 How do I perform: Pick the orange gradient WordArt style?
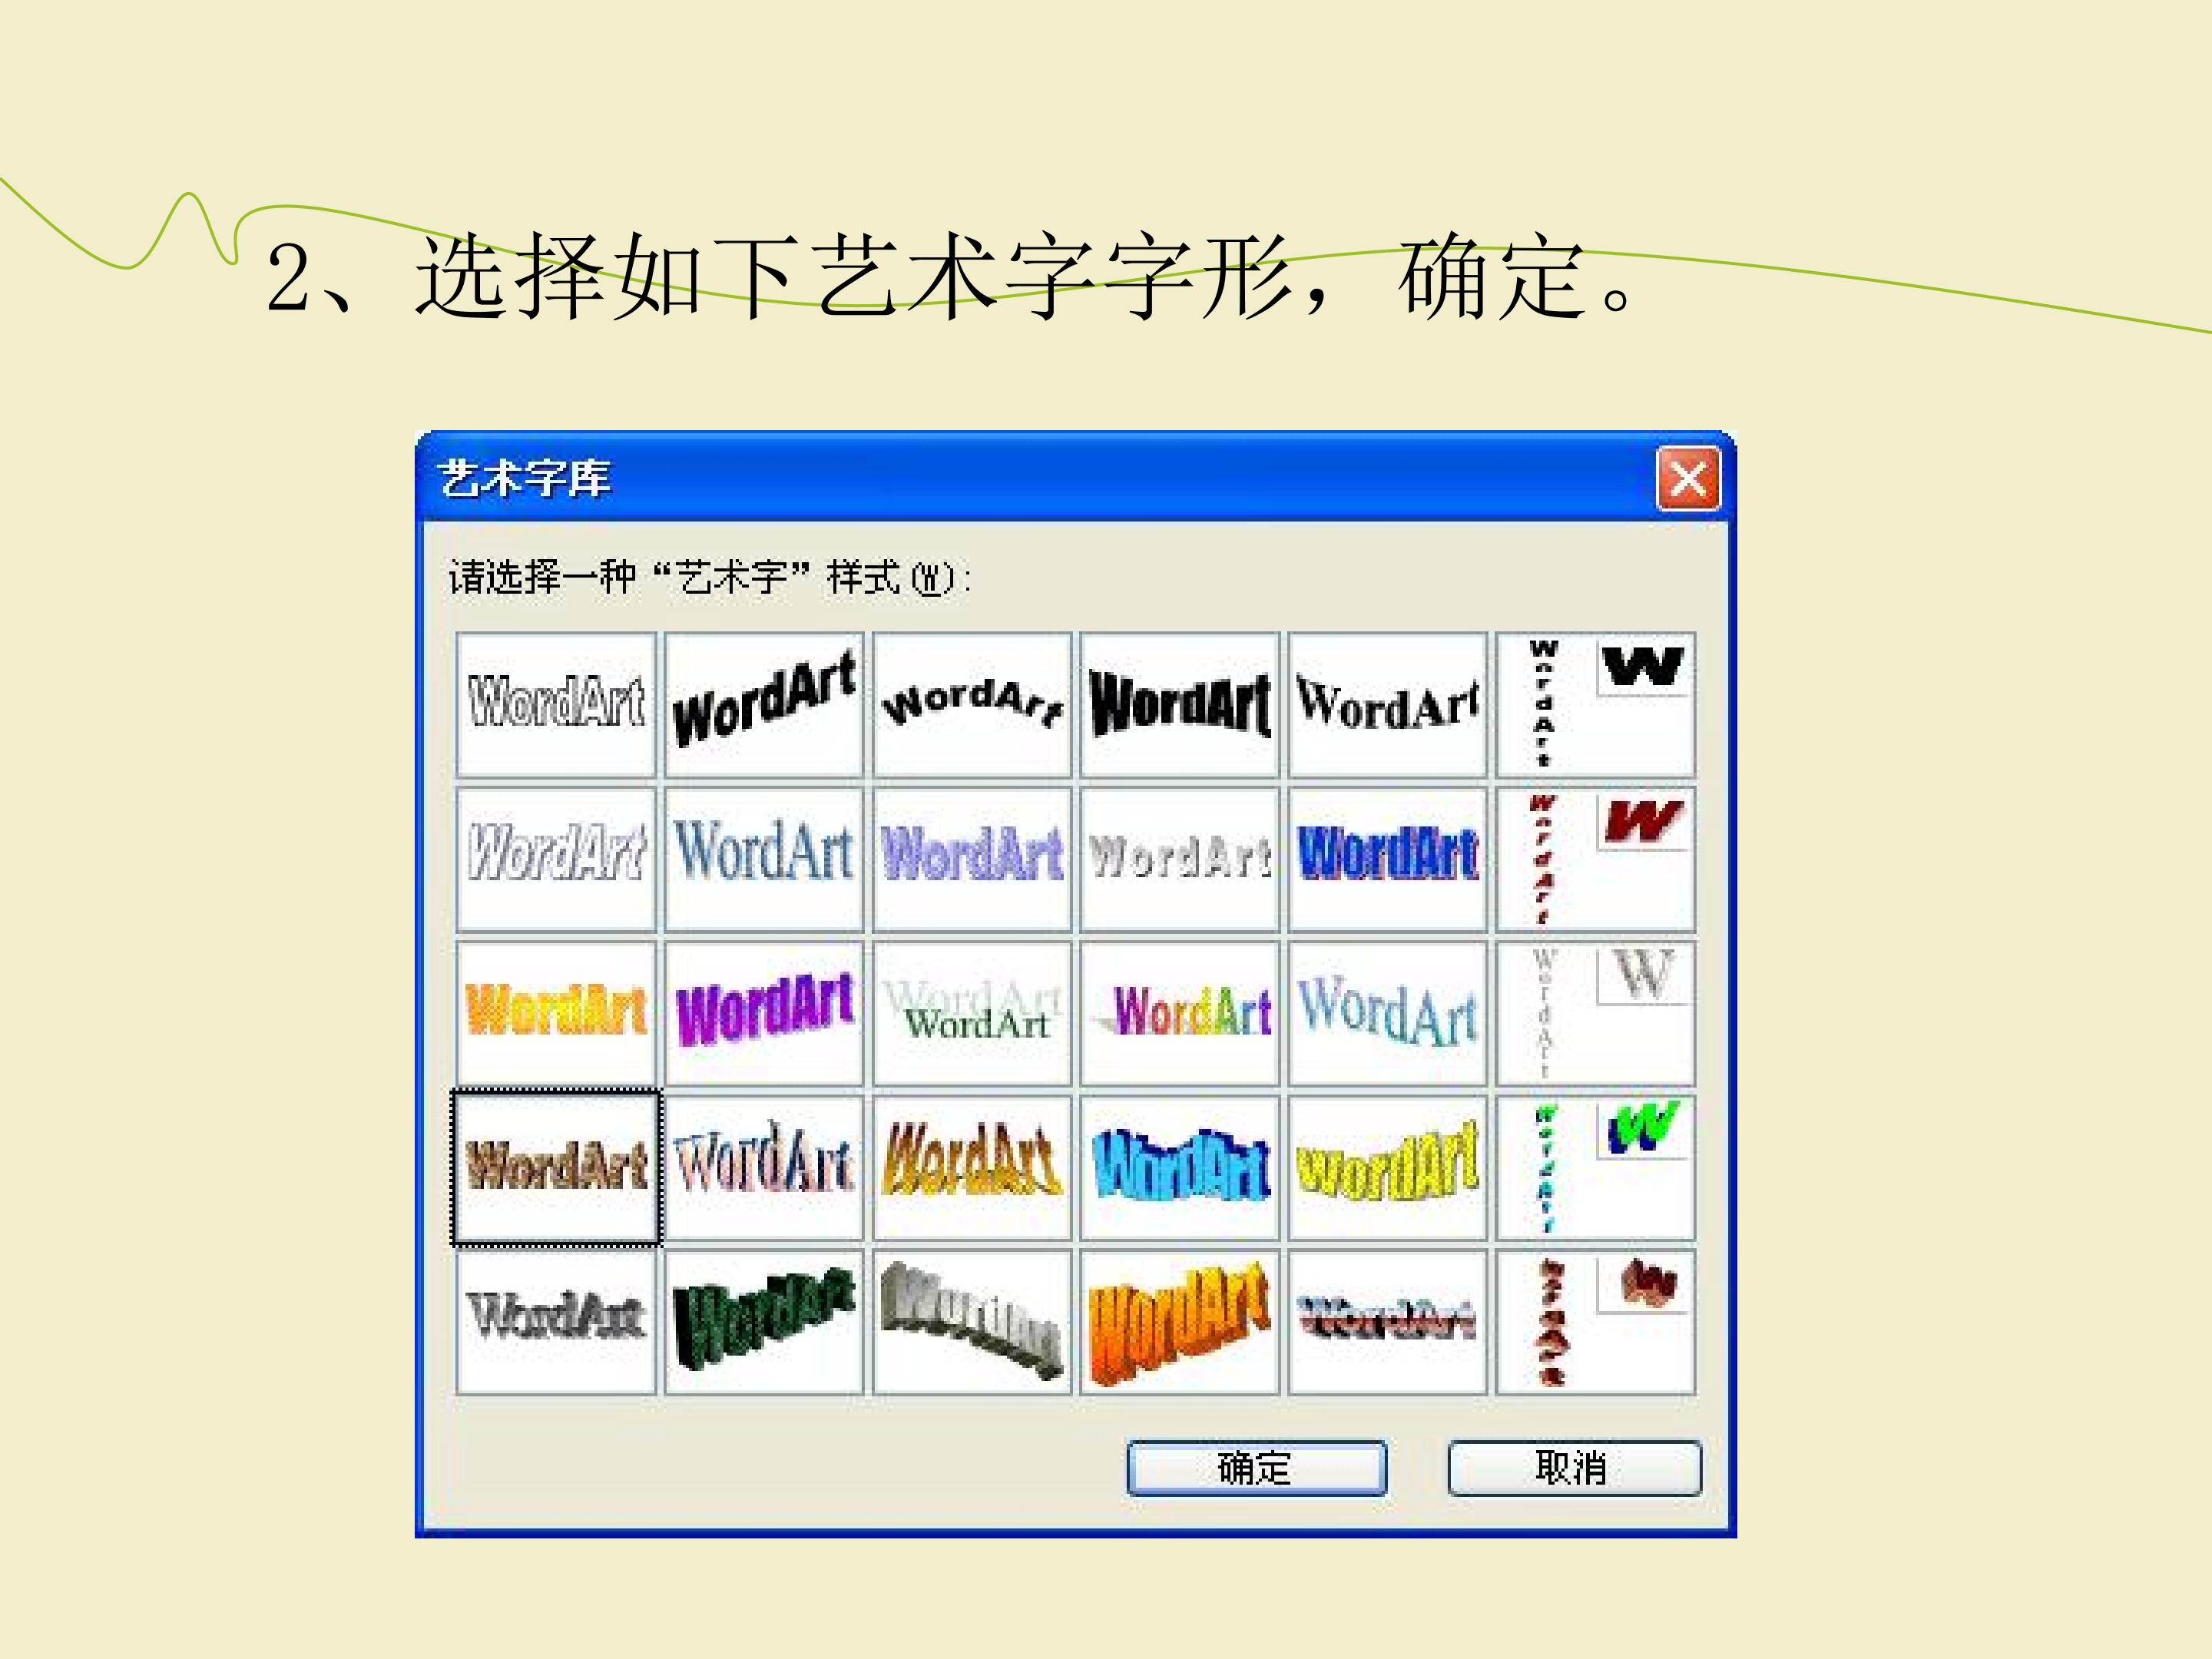[x=556, y=1013]
